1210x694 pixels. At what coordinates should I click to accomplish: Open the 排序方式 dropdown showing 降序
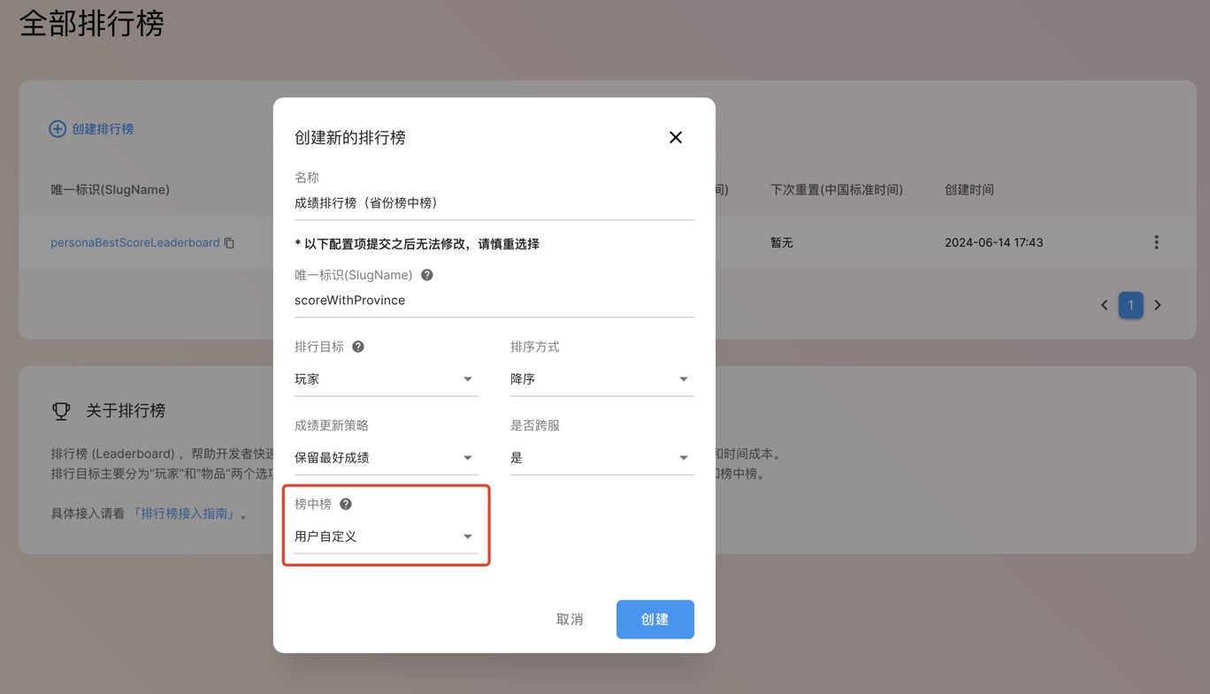(601, 379)
